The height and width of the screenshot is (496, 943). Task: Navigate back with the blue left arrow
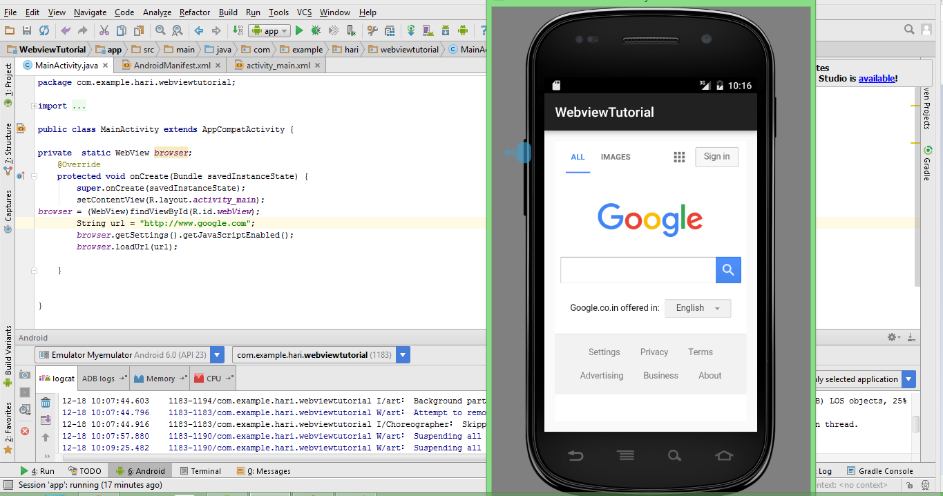(x=198, y=30)
